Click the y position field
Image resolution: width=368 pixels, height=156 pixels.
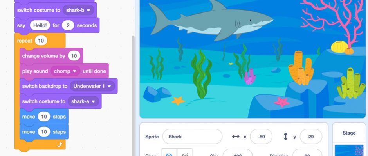[311, 136]
